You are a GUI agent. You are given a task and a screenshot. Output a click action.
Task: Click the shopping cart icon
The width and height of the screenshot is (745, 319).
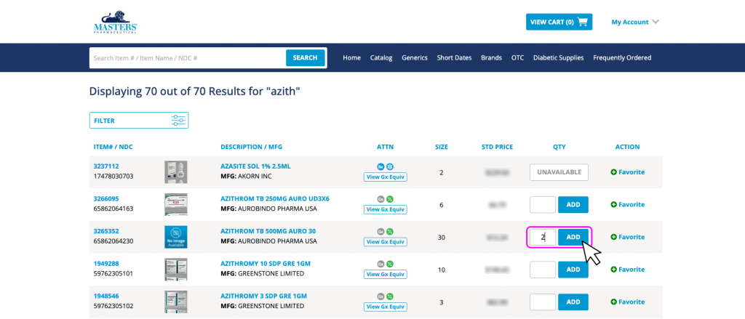[x=583, y=22]
